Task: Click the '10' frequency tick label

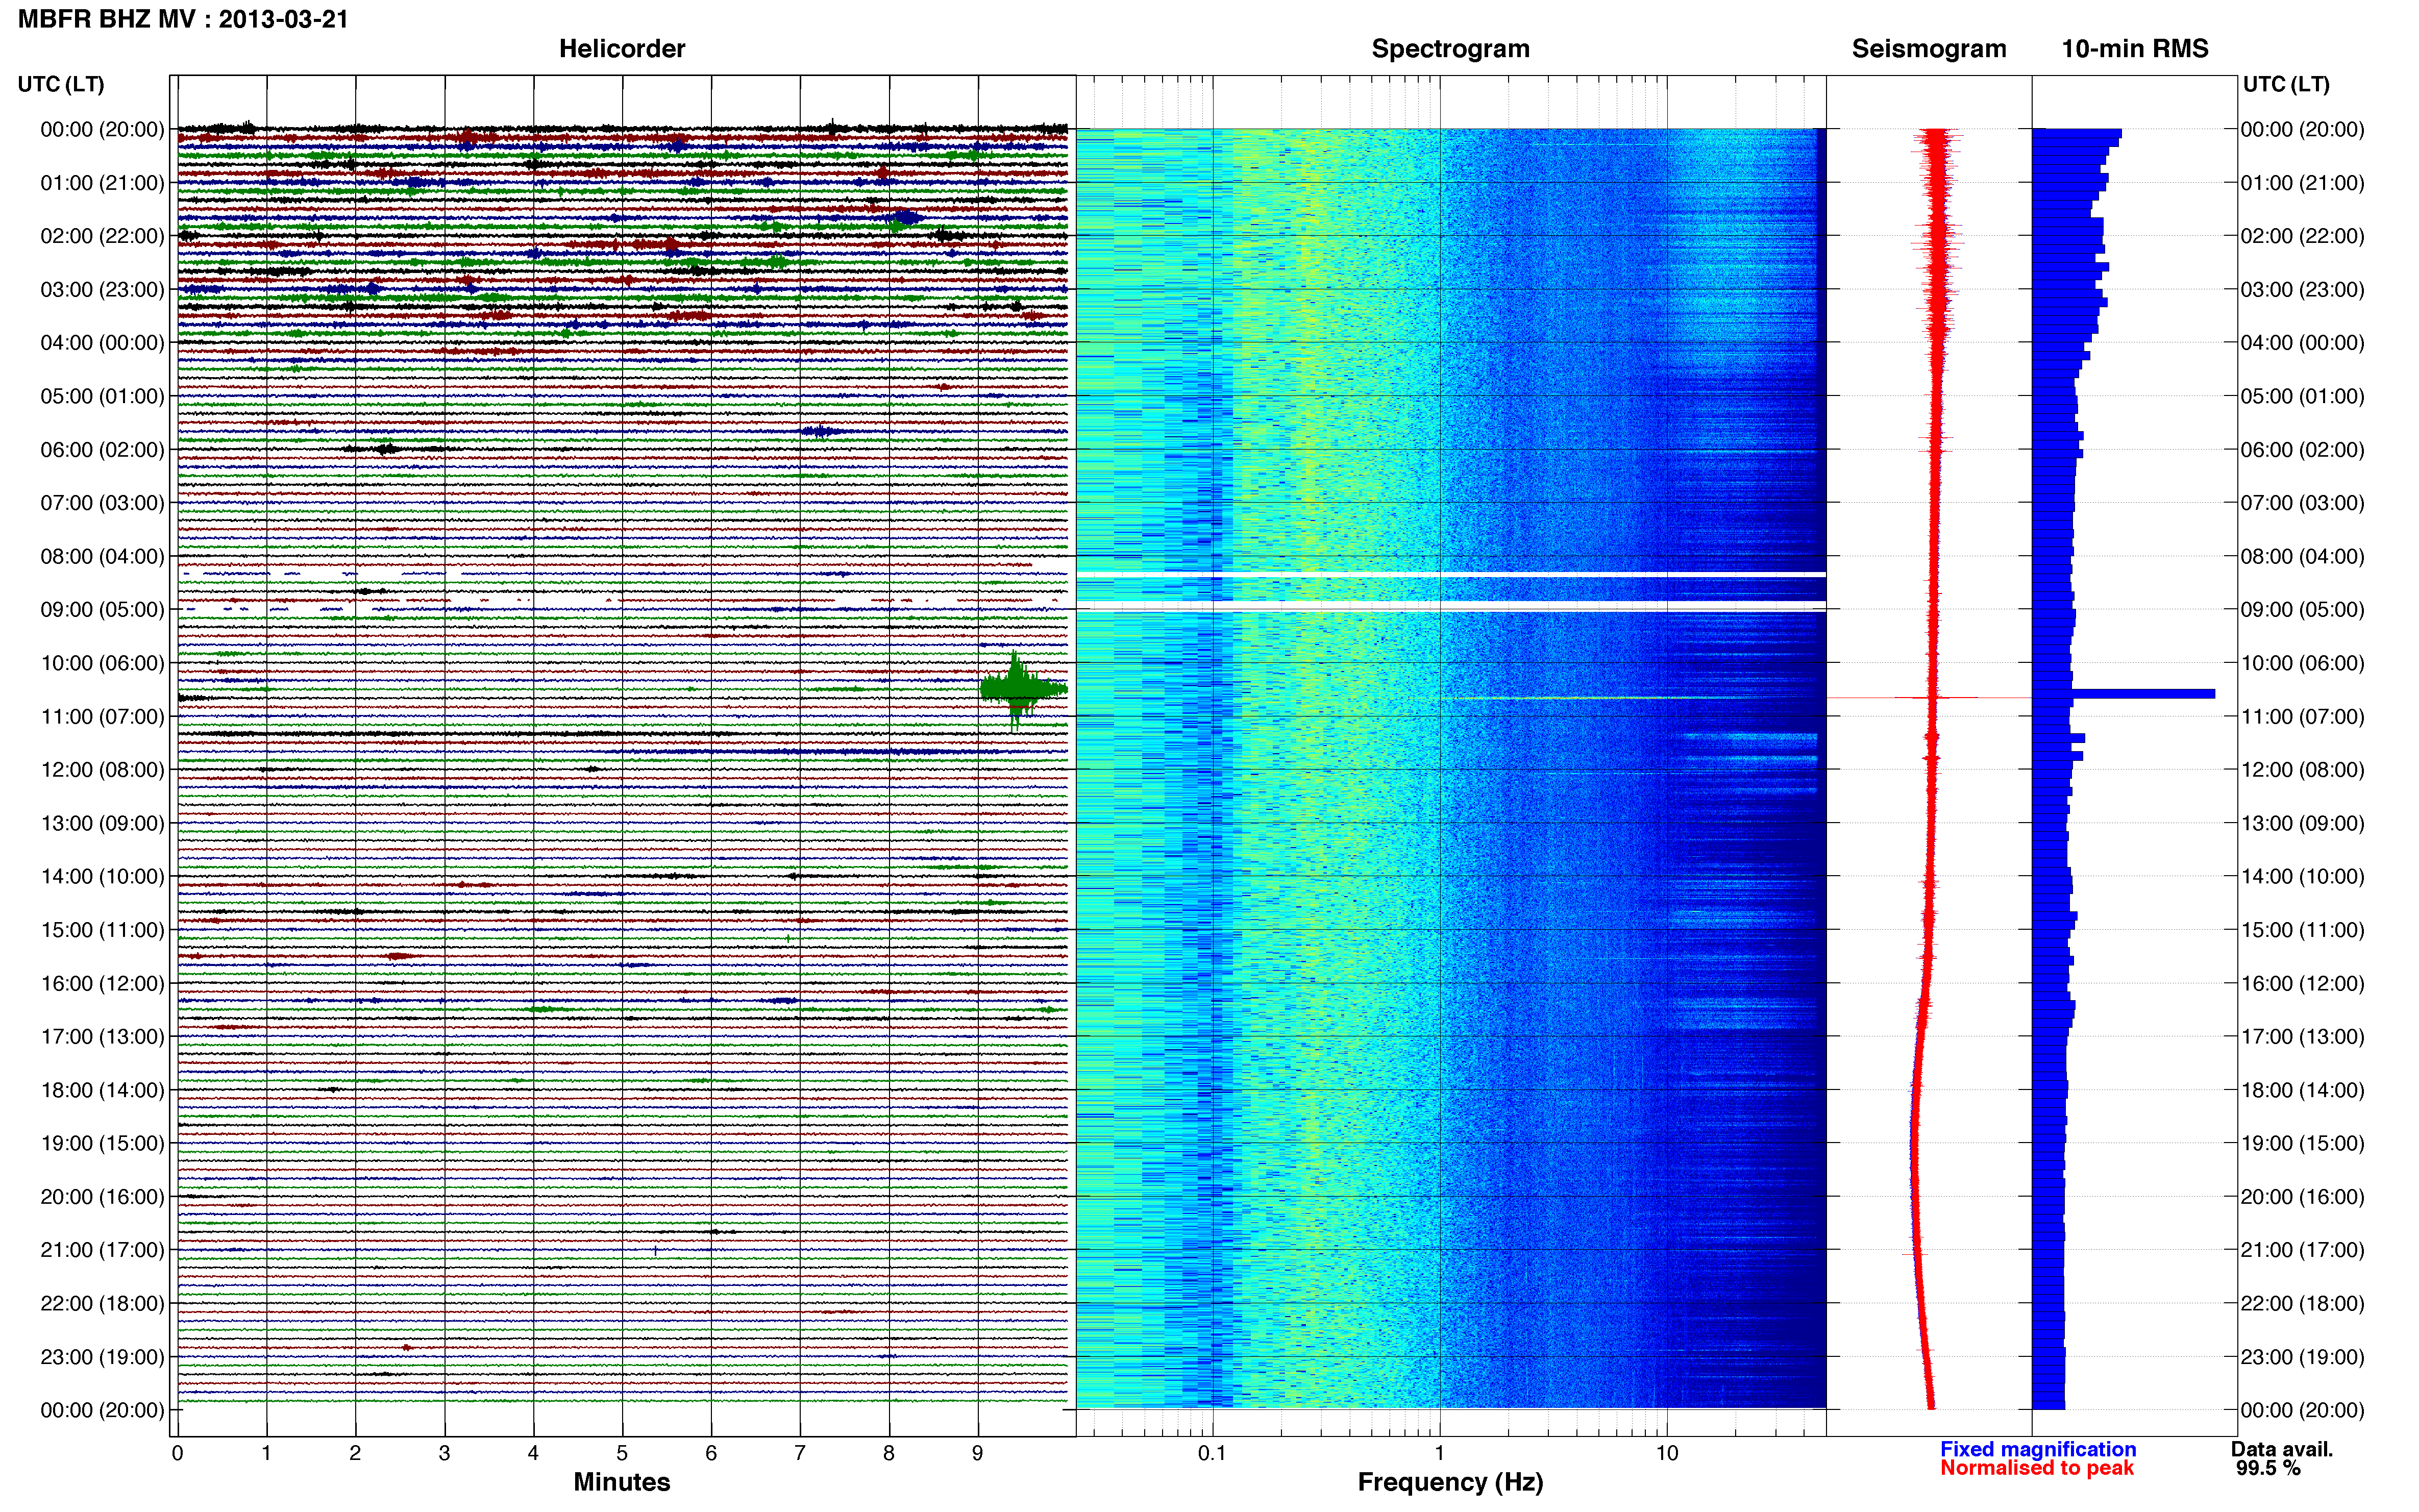Action: coord(1667,1453)
